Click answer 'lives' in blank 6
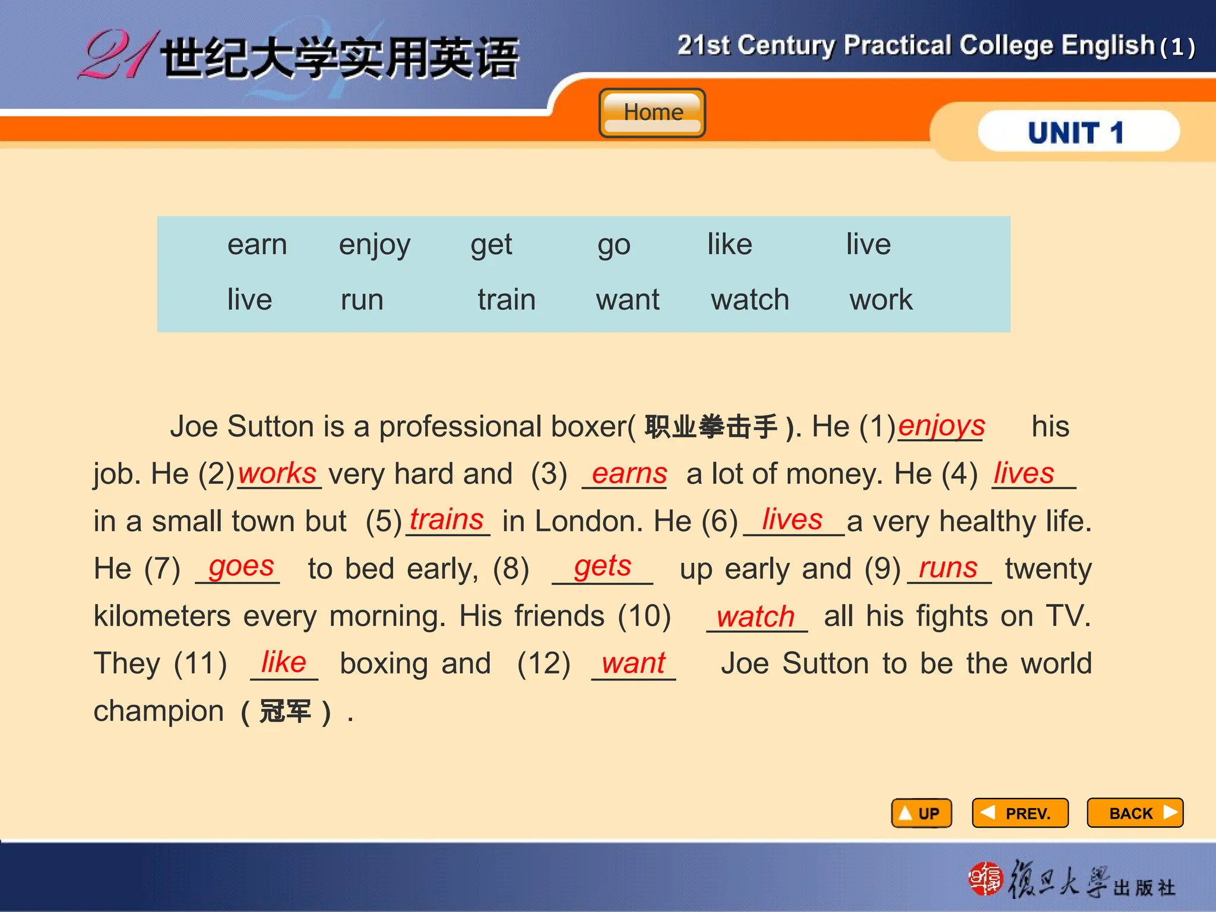Viewport: 1216px width, 912px height. 793,520
